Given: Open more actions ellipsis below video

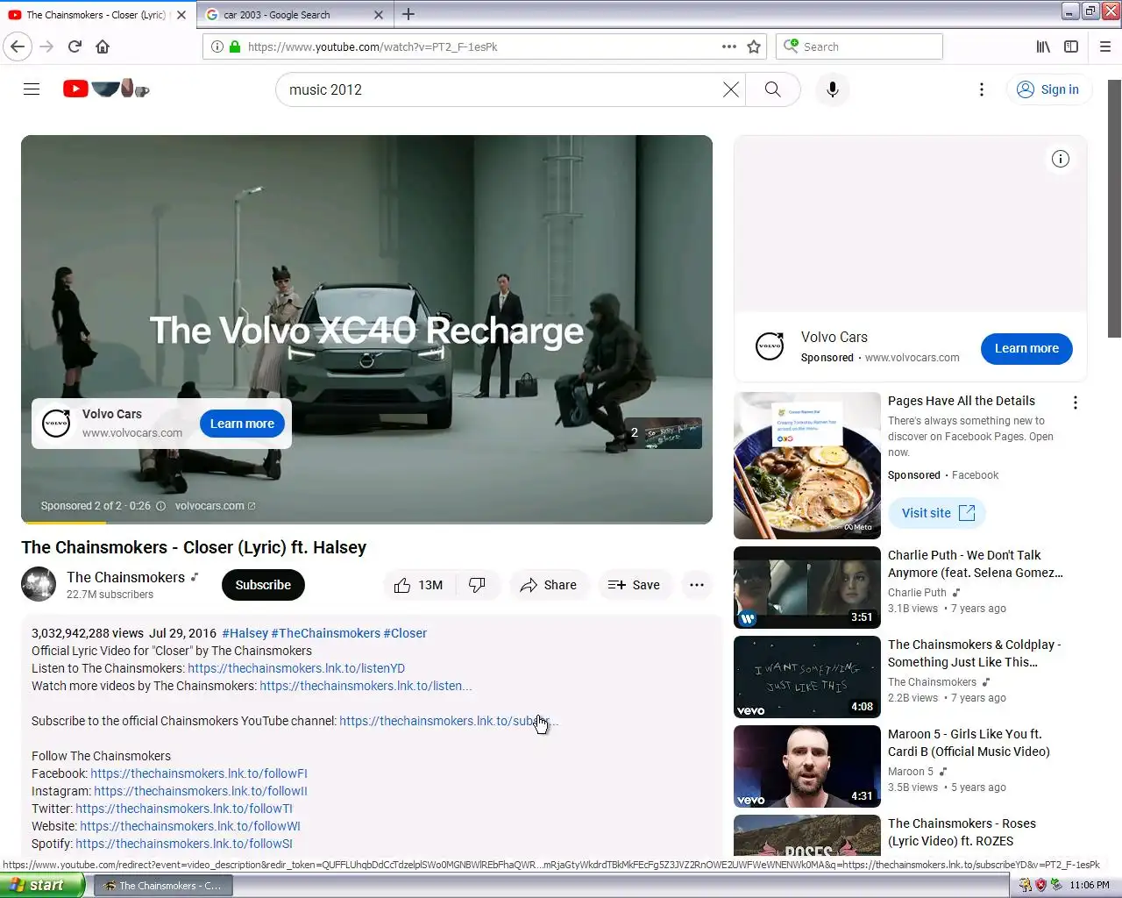Looking at the screenshot, I should pos(697,585).
